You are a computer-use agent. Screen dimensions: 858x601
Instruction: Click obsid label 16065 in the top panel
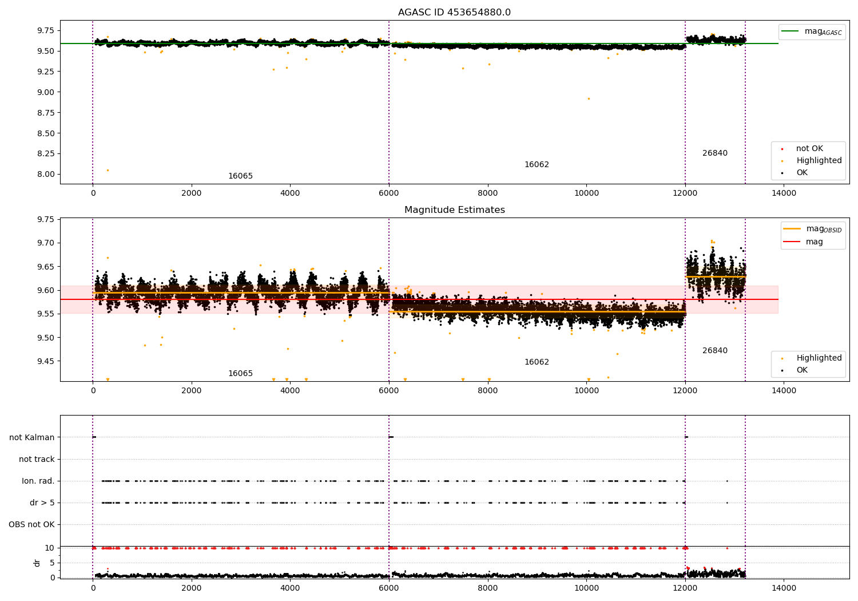click(x=240, y=176)
